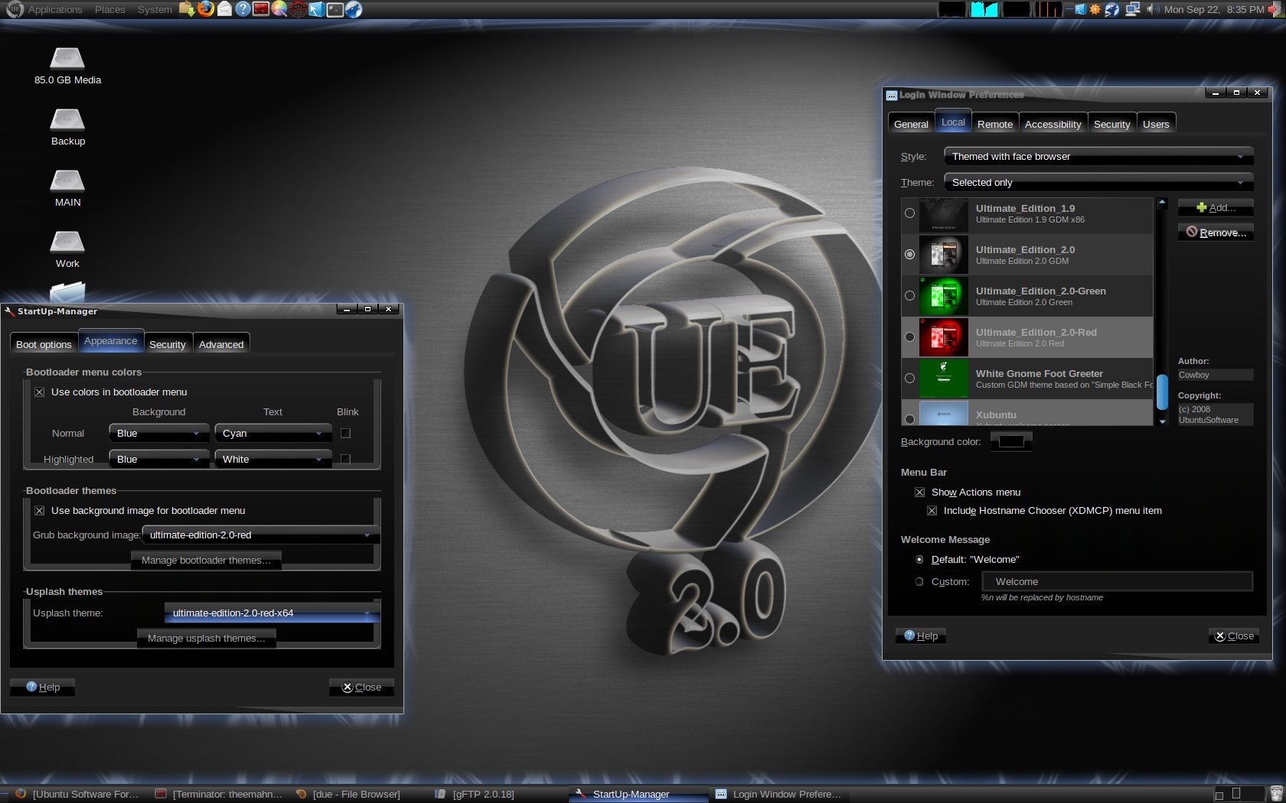1286x803 pixels.
Task: Open the volume speaker applet
Action: coord(1153,9)
